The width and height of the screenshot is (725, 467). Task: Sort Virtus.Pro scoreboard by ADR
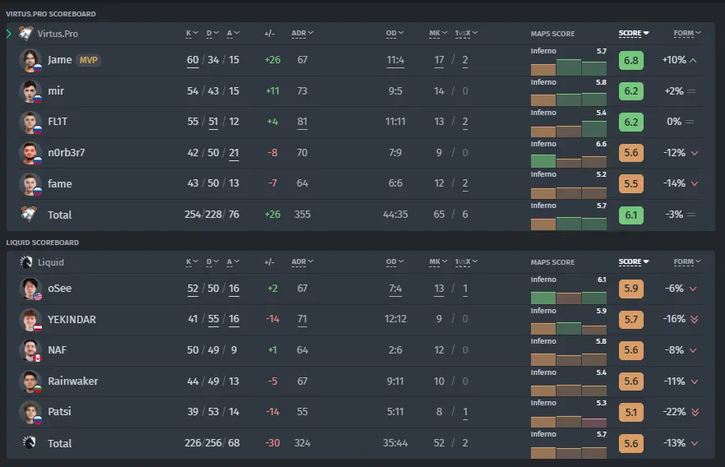302,33
